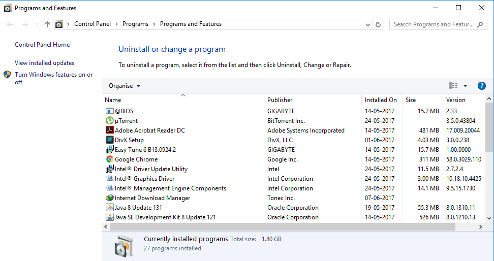Sort by the Installed On column
Screen dimensions: 494x261
[382, 100]
